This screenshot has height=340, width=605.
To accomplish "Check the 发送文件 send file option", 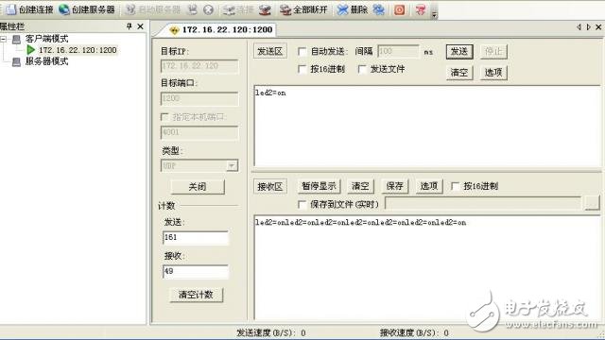I will (x=362, y=69).
